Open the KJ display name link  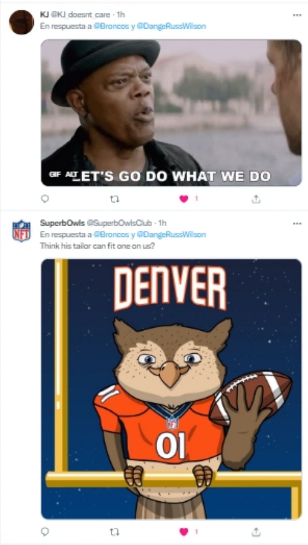[44, 14]
